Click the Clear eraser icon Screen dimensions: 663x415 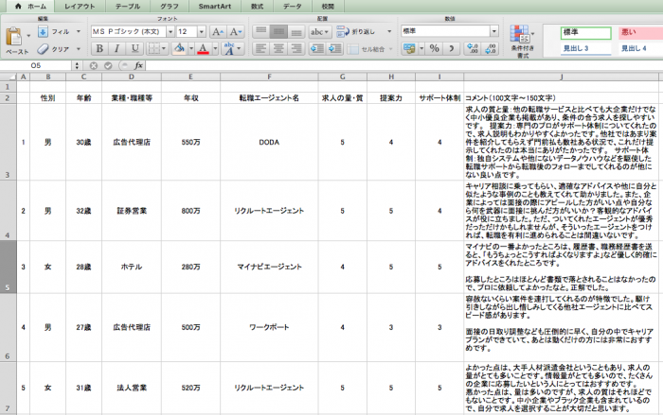(x=43, y=49)
